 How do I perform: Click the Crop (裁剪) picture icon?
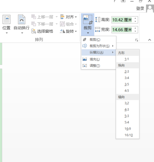pos(88,20)
